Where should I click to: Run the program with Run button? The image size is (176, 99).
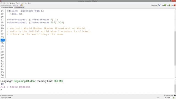(169, 5)
